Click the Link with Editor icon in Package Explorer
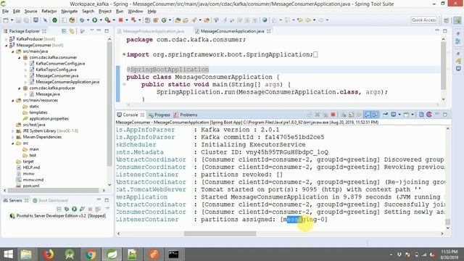 tap(72, 30)
